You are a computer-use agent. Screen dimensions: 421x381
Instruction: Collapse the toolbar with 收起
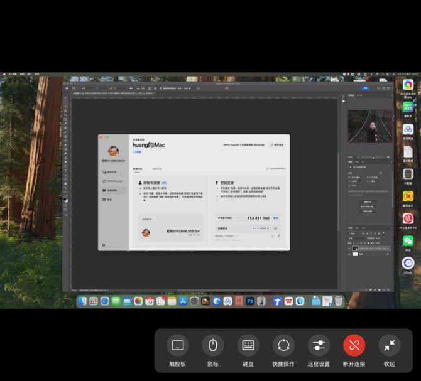tap(389, 345)
